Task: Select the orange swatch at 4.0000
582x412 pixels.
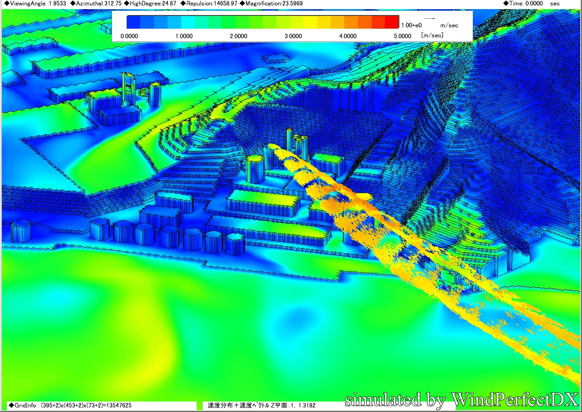Action: pyautogui.click(x=351, y=22)
